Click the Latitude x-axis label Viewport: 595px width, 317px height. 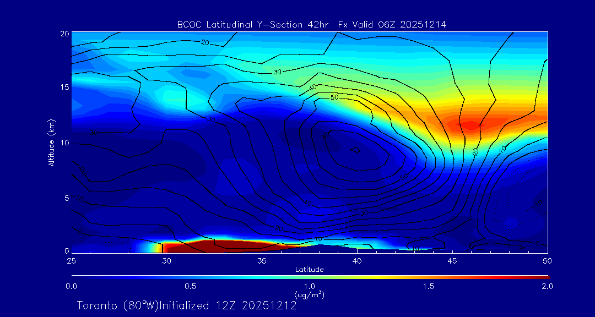click(x=309, y=269)
